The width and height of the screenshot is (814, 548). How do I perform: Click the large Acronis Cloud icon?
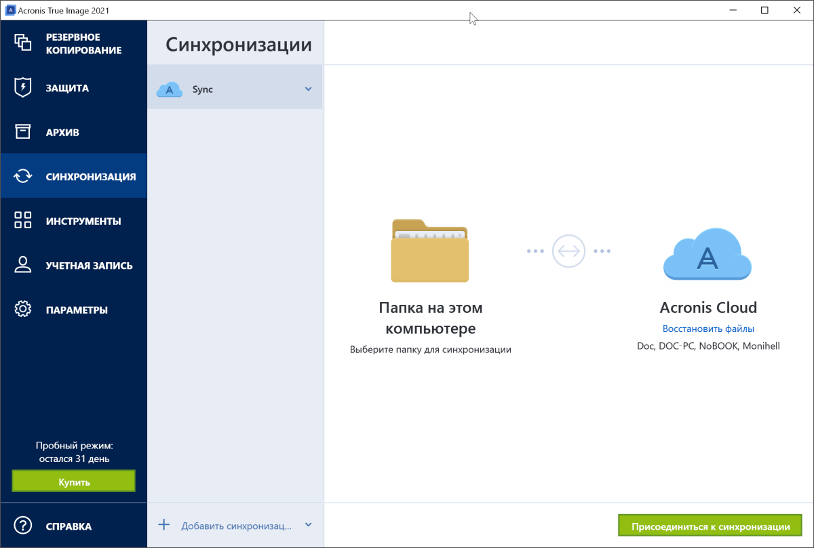(x=708, y=254)
